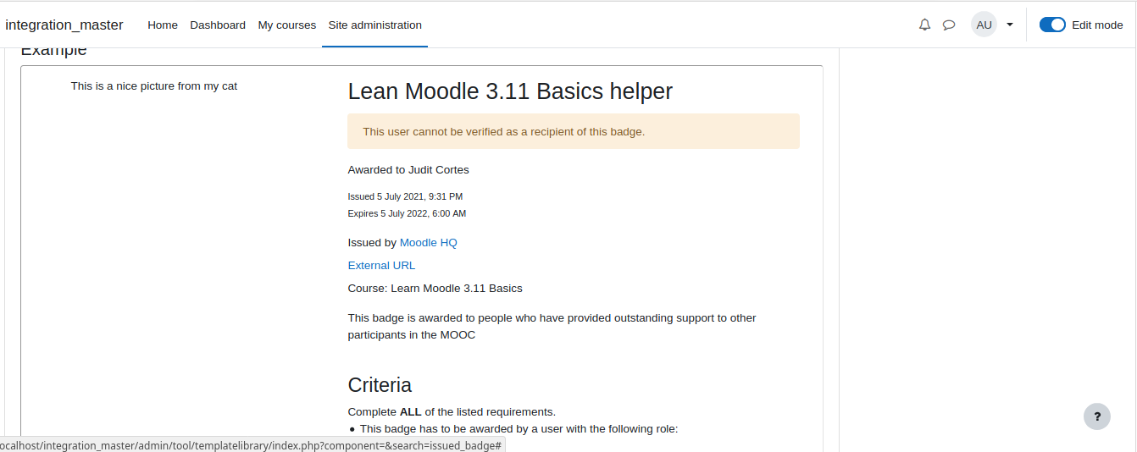Click the AU user avatar
This screenshot has width=1137, height=452.
click(984, 25)
